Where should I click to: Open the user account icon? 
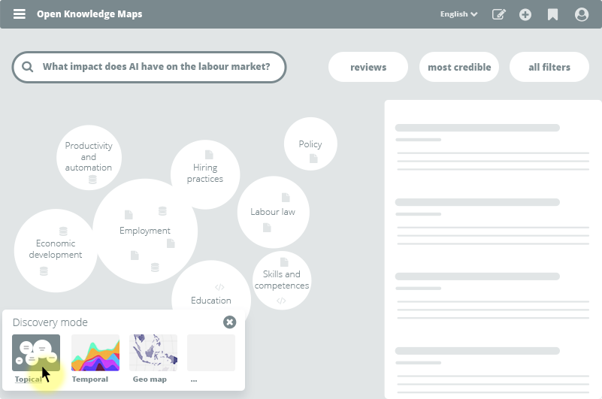click(x=581, y=14)
